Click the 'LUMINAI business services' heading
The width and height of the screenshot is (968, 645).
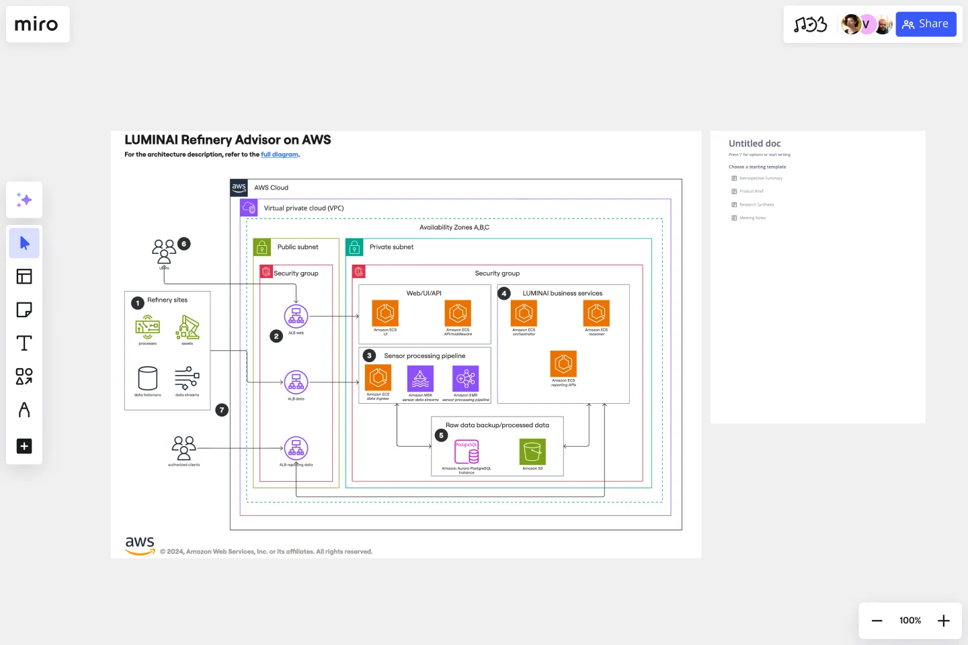563,294
